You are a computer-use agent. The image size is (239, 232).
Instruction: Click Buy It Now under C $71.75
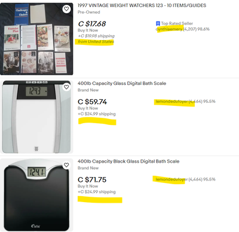[x=88, y=186]
